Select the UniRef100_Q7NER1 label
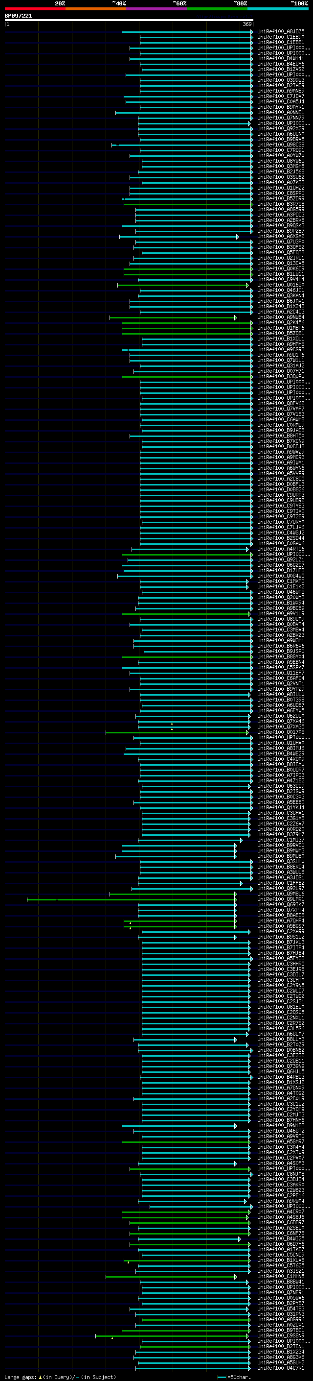 pyautogui.click(x=281, y=1292)
